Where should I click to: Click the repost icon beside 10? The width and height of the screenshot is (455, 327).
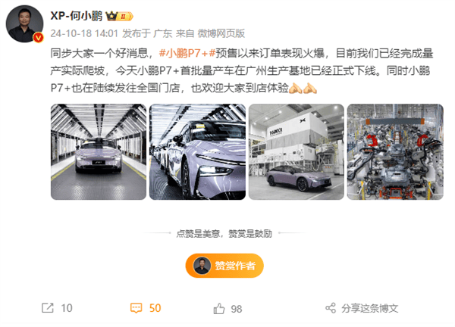click(x=48, y=308)
